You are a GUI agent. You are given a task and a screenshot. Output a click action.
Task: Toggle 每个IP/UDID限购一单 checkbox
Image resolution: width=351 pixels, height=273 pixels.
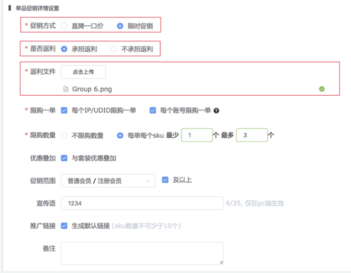[x=64, y=110]
